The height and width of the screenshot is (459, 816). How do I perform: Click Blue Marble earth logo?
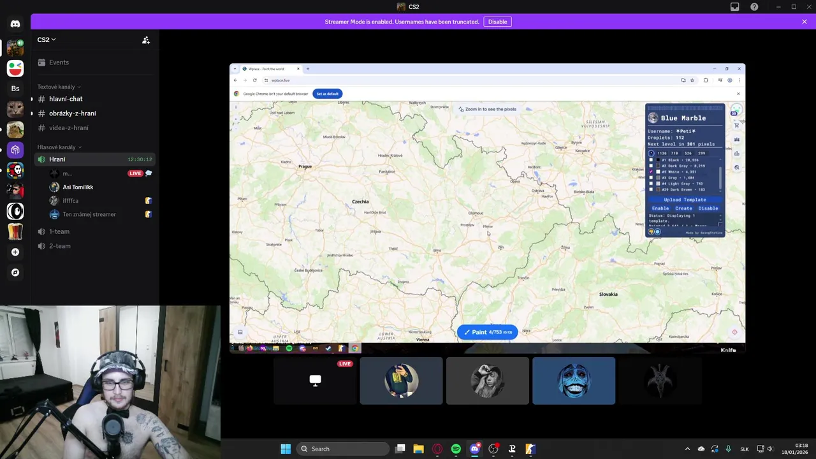(653, 118)
